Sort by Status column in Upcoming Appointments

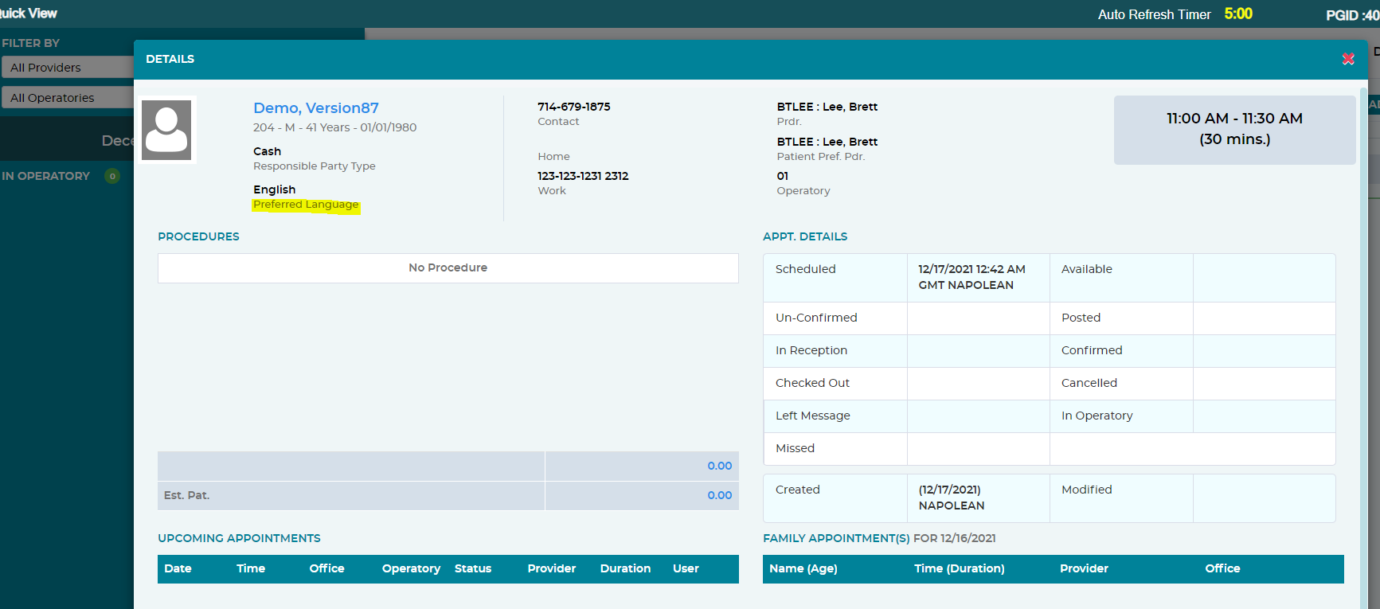(473, 568)
